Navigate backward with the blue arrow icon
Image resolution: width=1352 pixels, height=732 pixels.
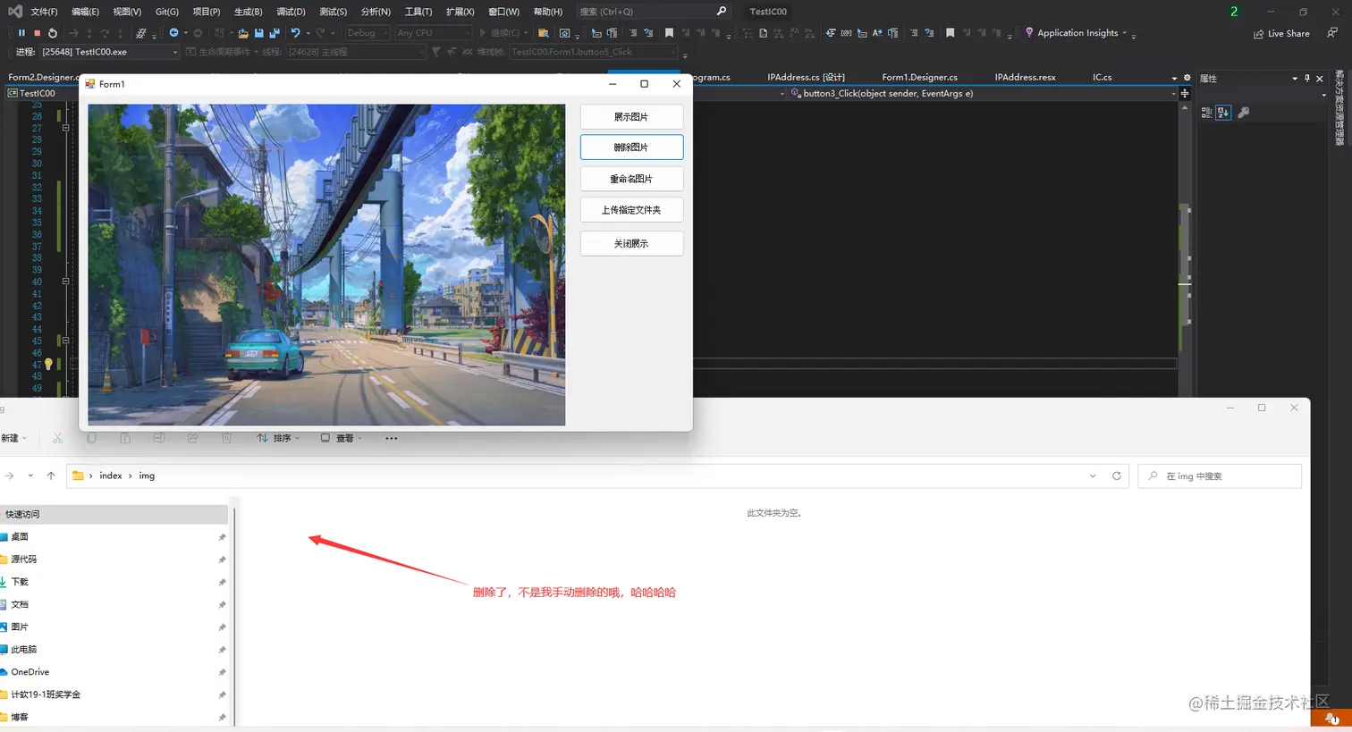point(174,33)
